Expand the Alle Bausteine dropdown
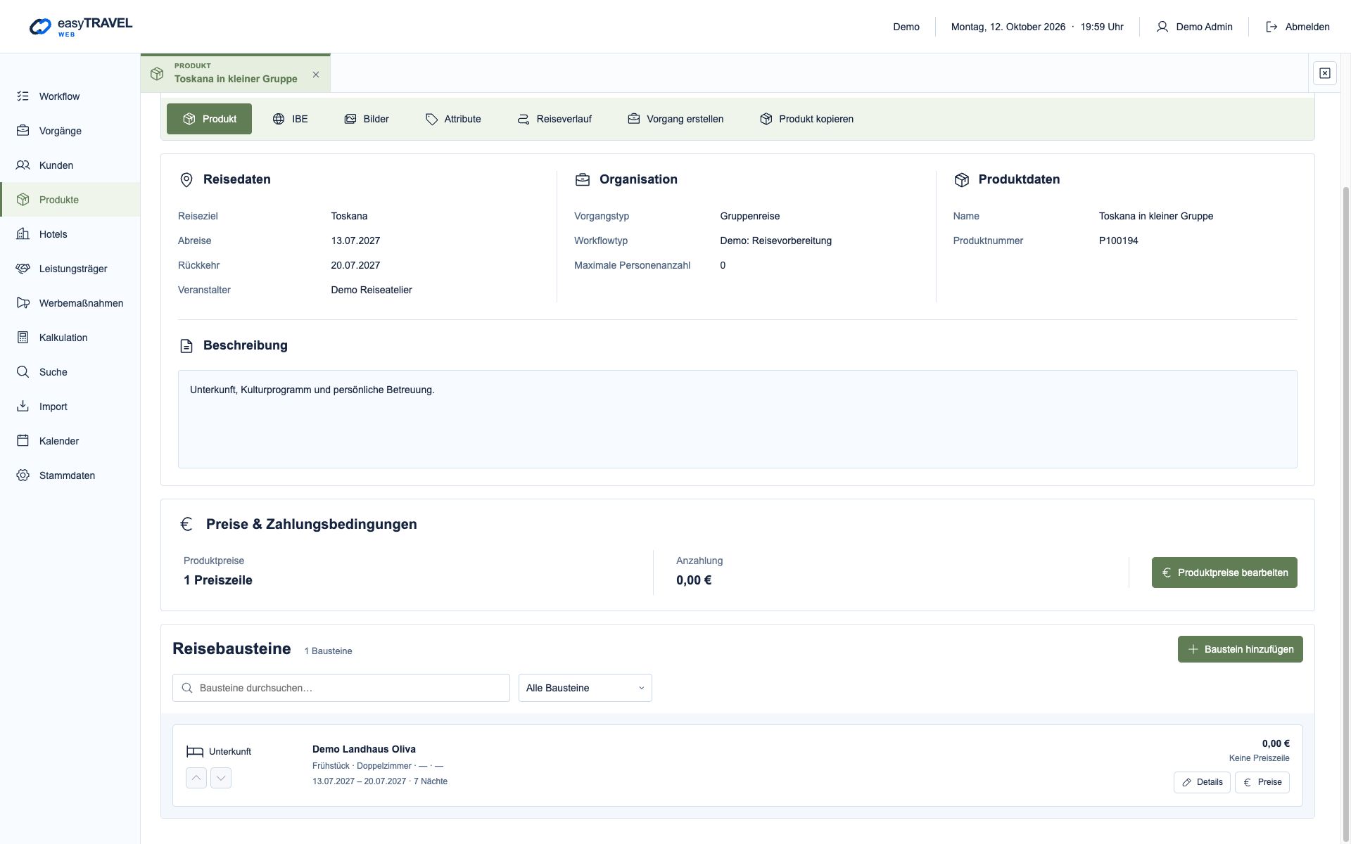The image size is (1351, 844). (x=585, y=688)
